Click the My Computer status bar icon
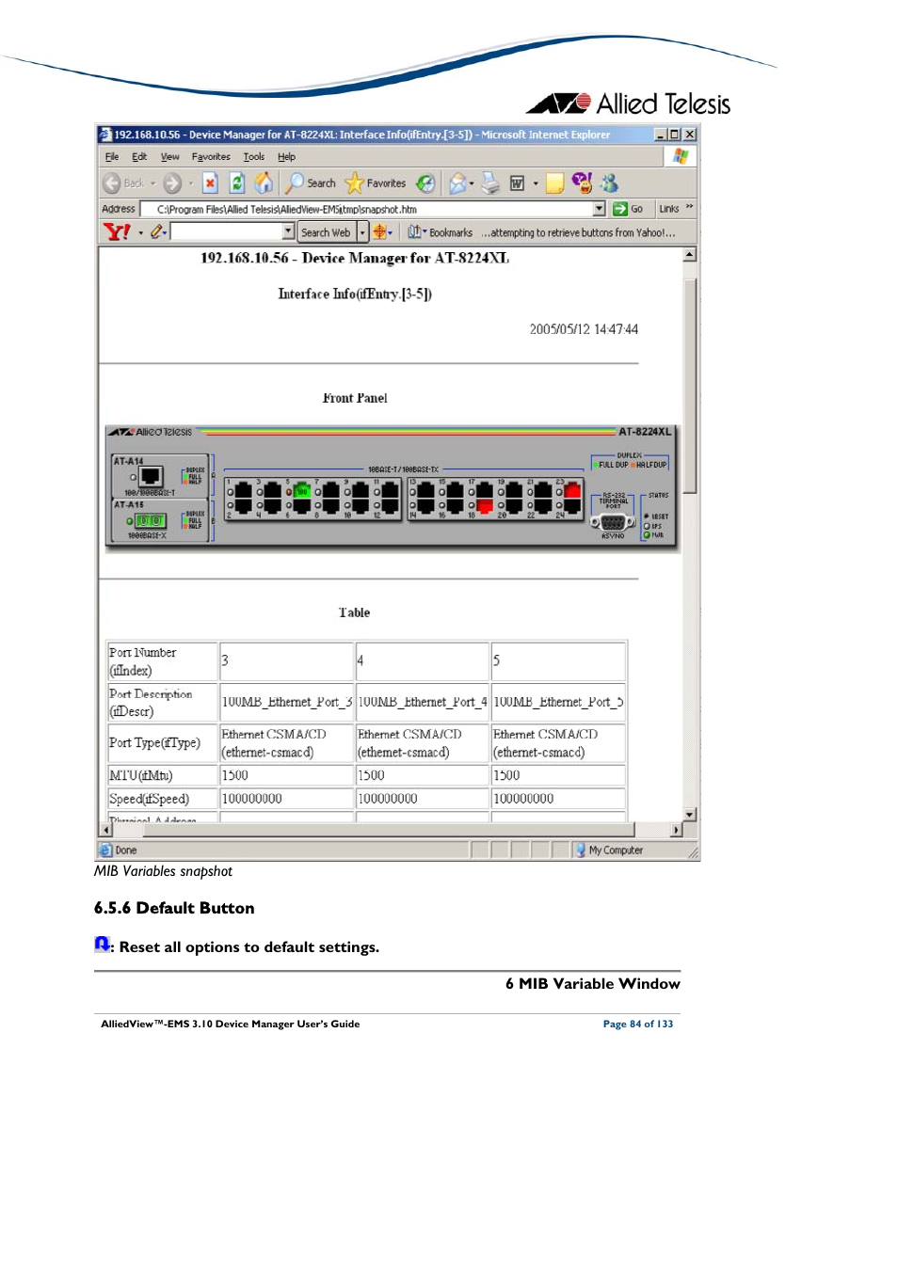Image resolution: width=898 pixels, height=1271 pixels. 581,850
